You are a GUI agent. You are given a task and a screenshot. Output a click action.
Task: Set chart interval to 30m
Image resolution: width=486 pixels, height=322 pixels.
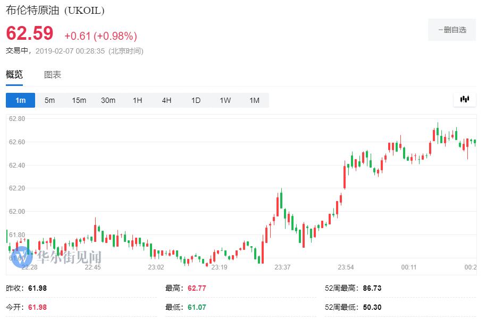[108, 100]
